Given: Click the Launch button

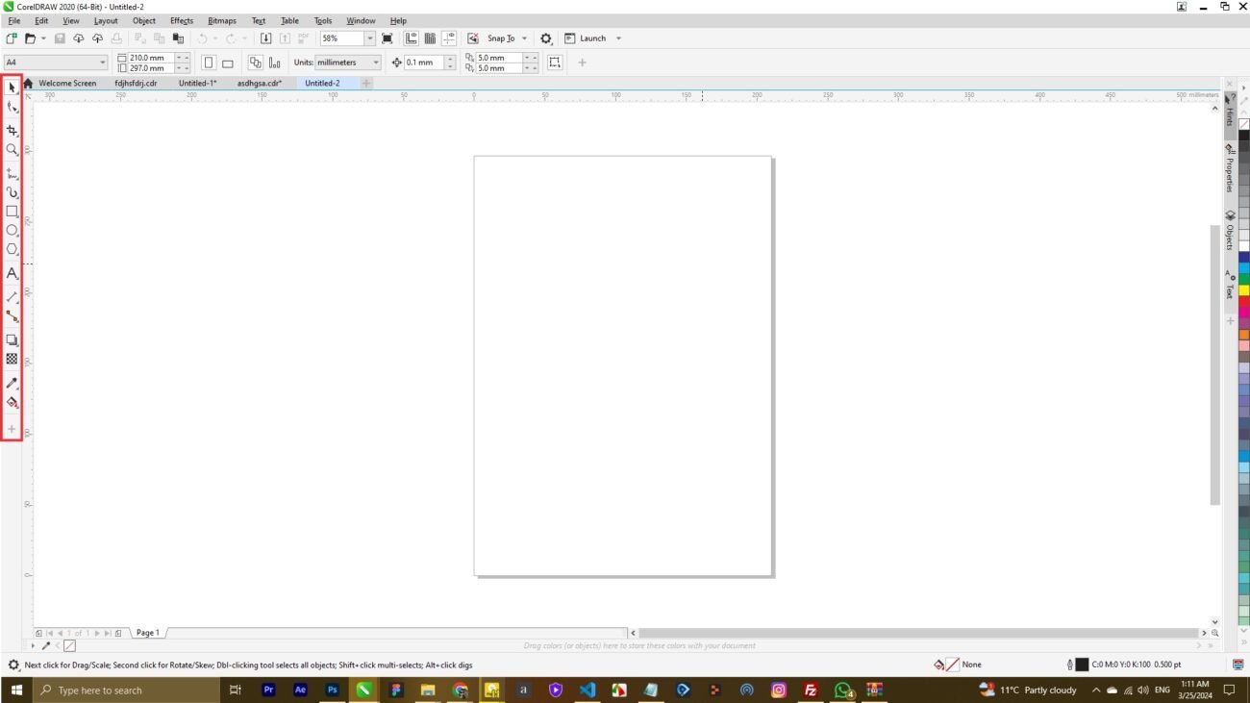Looking at the screenshot, I should click(586, 38).
